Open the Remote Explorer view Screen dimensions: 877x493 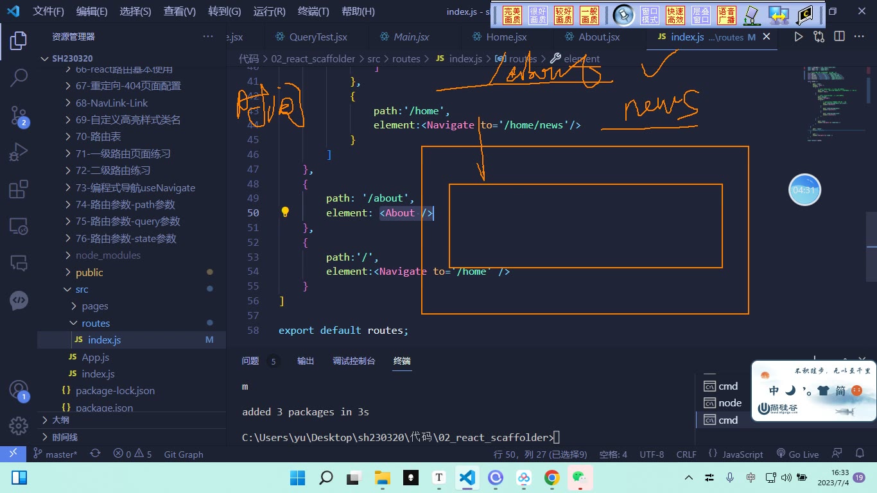click(x=19, y=226)
